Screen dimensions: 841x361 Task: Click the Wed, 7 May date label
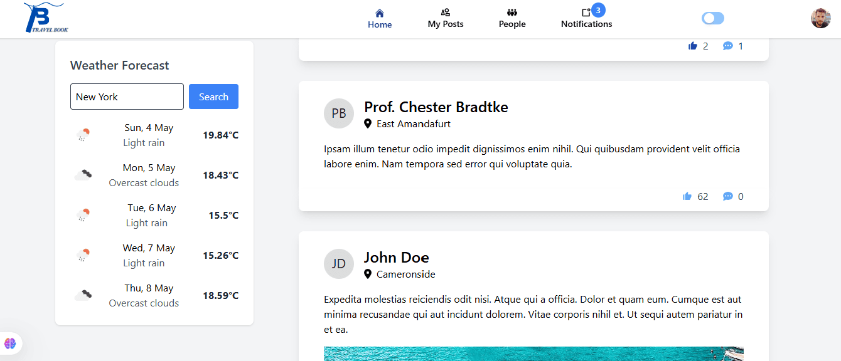pyautogui.click(x=149, y=248)
